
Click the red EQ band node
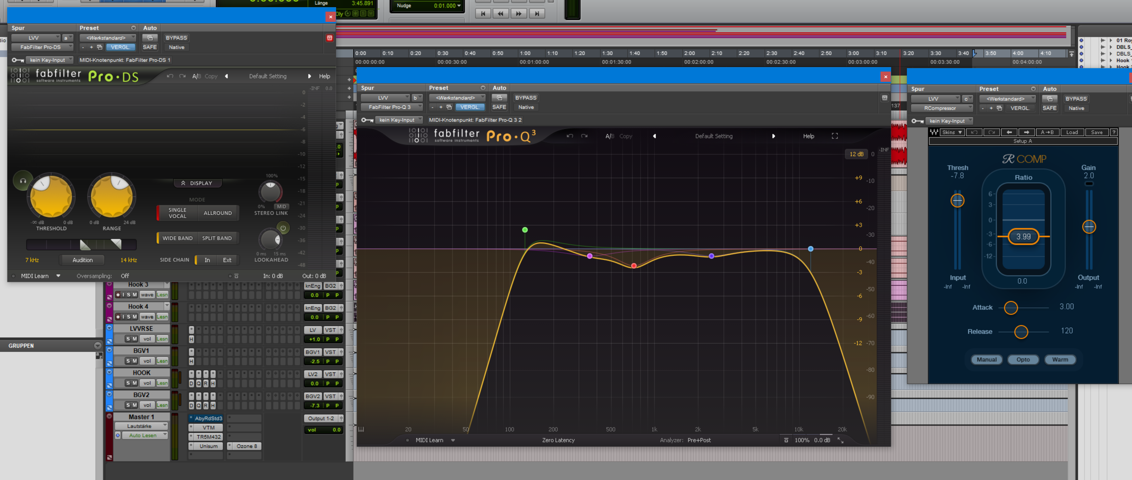pos(634,266)
